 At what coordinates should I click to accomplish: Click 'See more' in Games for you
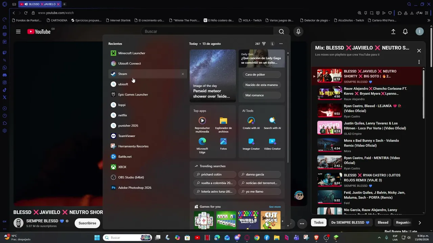pos(275,207)
